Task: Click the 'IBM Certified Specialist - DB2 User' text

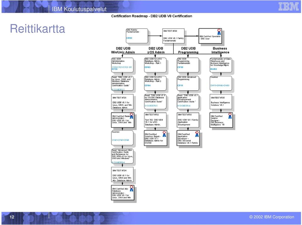Action: tap(210, 37)
